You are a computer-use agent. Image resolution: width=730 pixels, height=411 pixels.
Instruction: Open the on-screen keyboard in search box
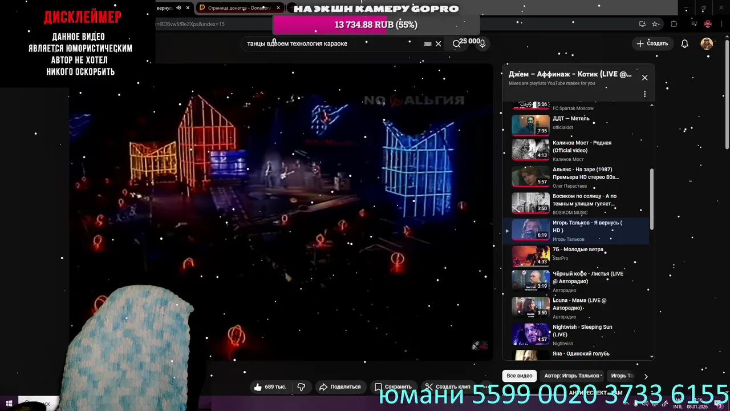tap(428, 44)
